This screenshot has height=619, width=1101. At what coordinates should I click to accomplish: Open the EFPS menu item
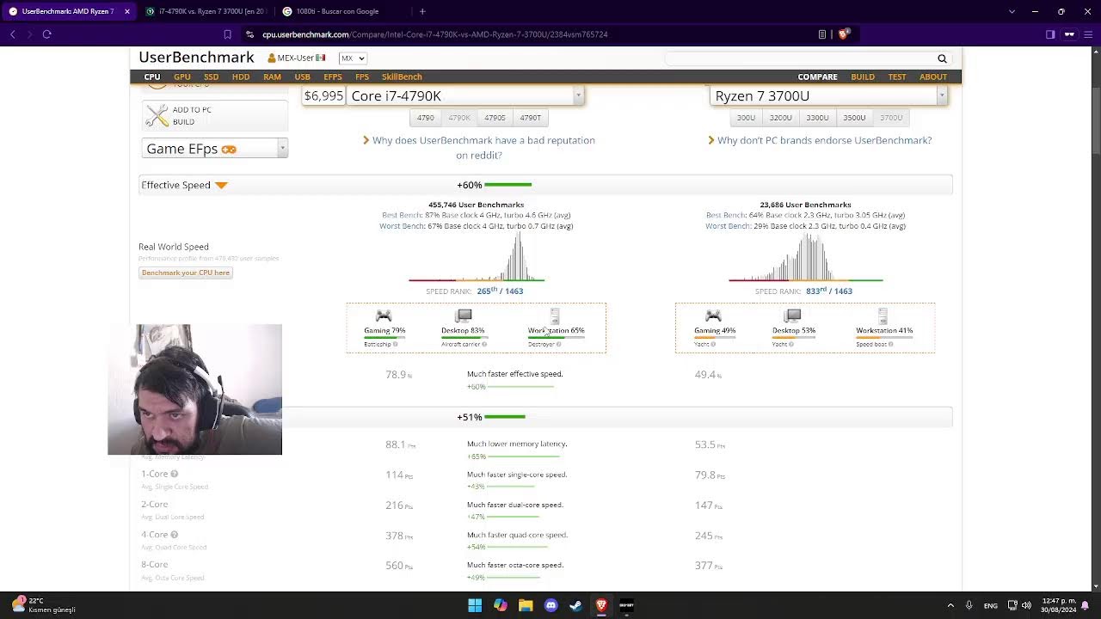pyautogui.click(x=333, y=77)
